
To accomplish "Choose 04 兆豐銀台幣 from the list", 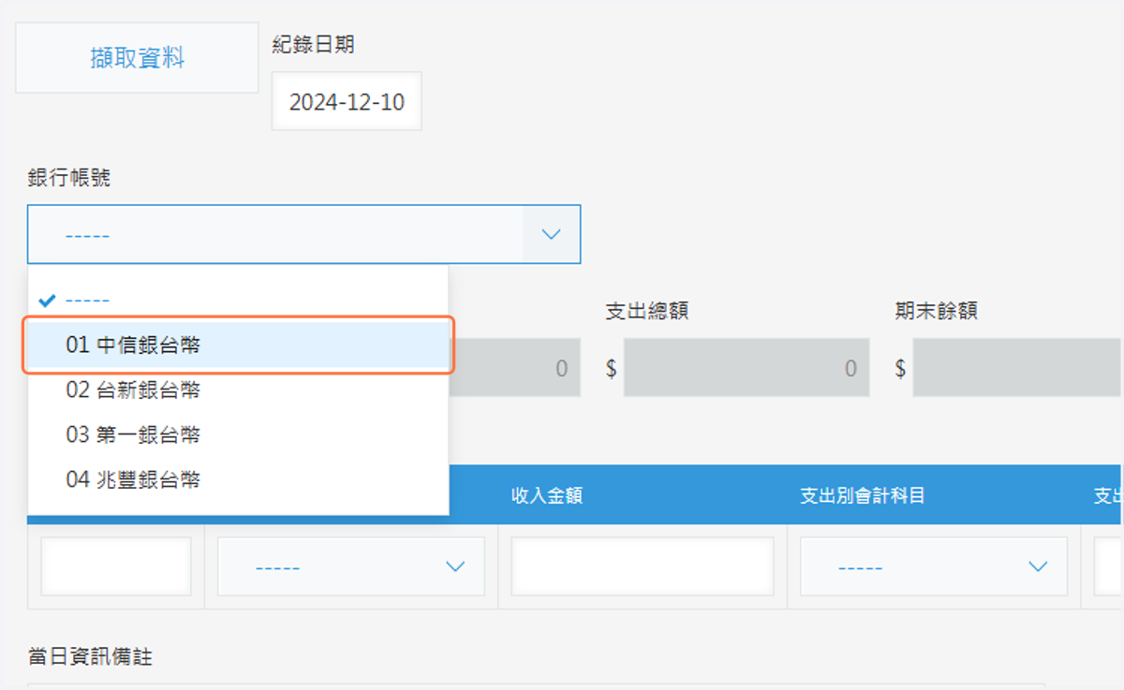I will (x=238, y=479).
